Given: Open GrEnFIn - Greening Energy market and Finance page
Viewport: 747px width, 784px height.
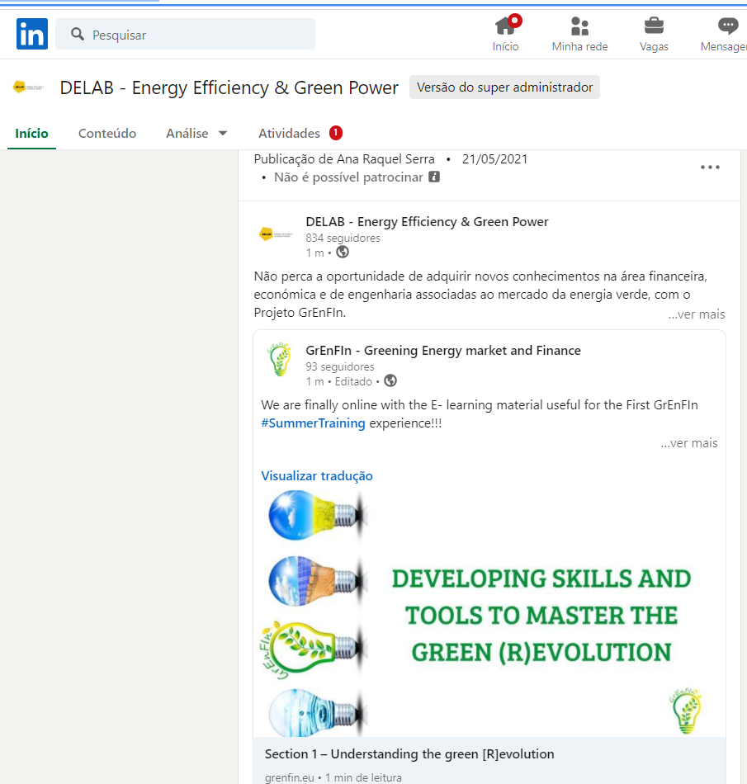Looking at the screenshot, I should [x=443, y=351].
